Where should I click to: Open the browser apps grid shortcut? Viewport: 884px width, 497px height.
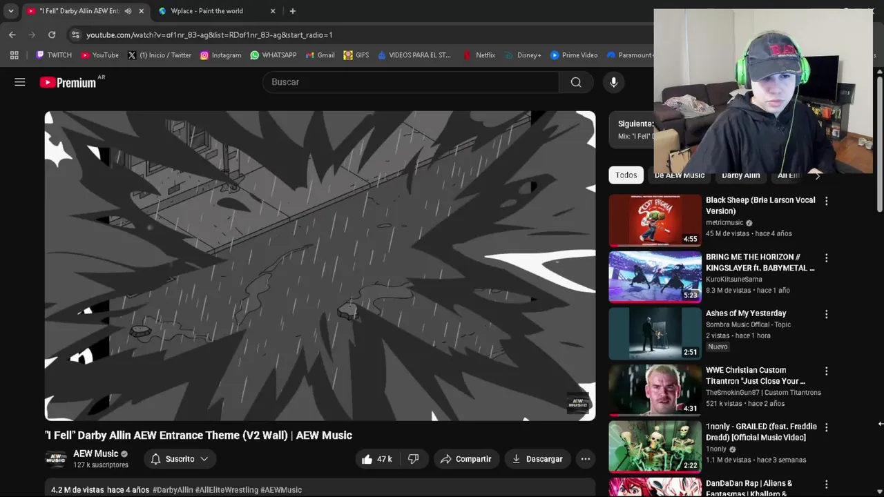coord(15,55)
